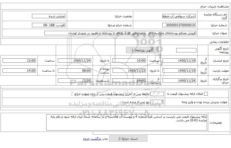Select the چاپ (print) text
The image size is (231, 148).
coord(105,139)
